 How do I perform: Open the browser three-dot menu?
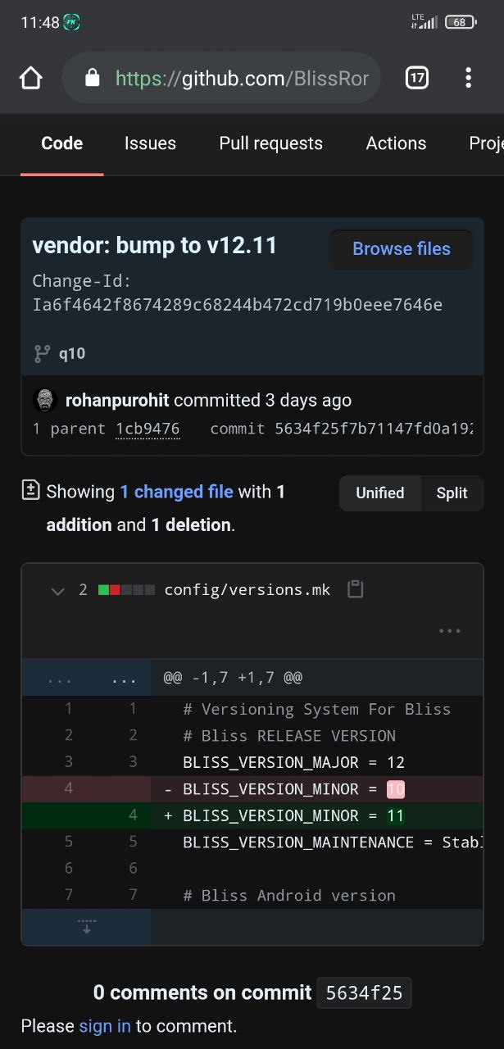point(468,78)
